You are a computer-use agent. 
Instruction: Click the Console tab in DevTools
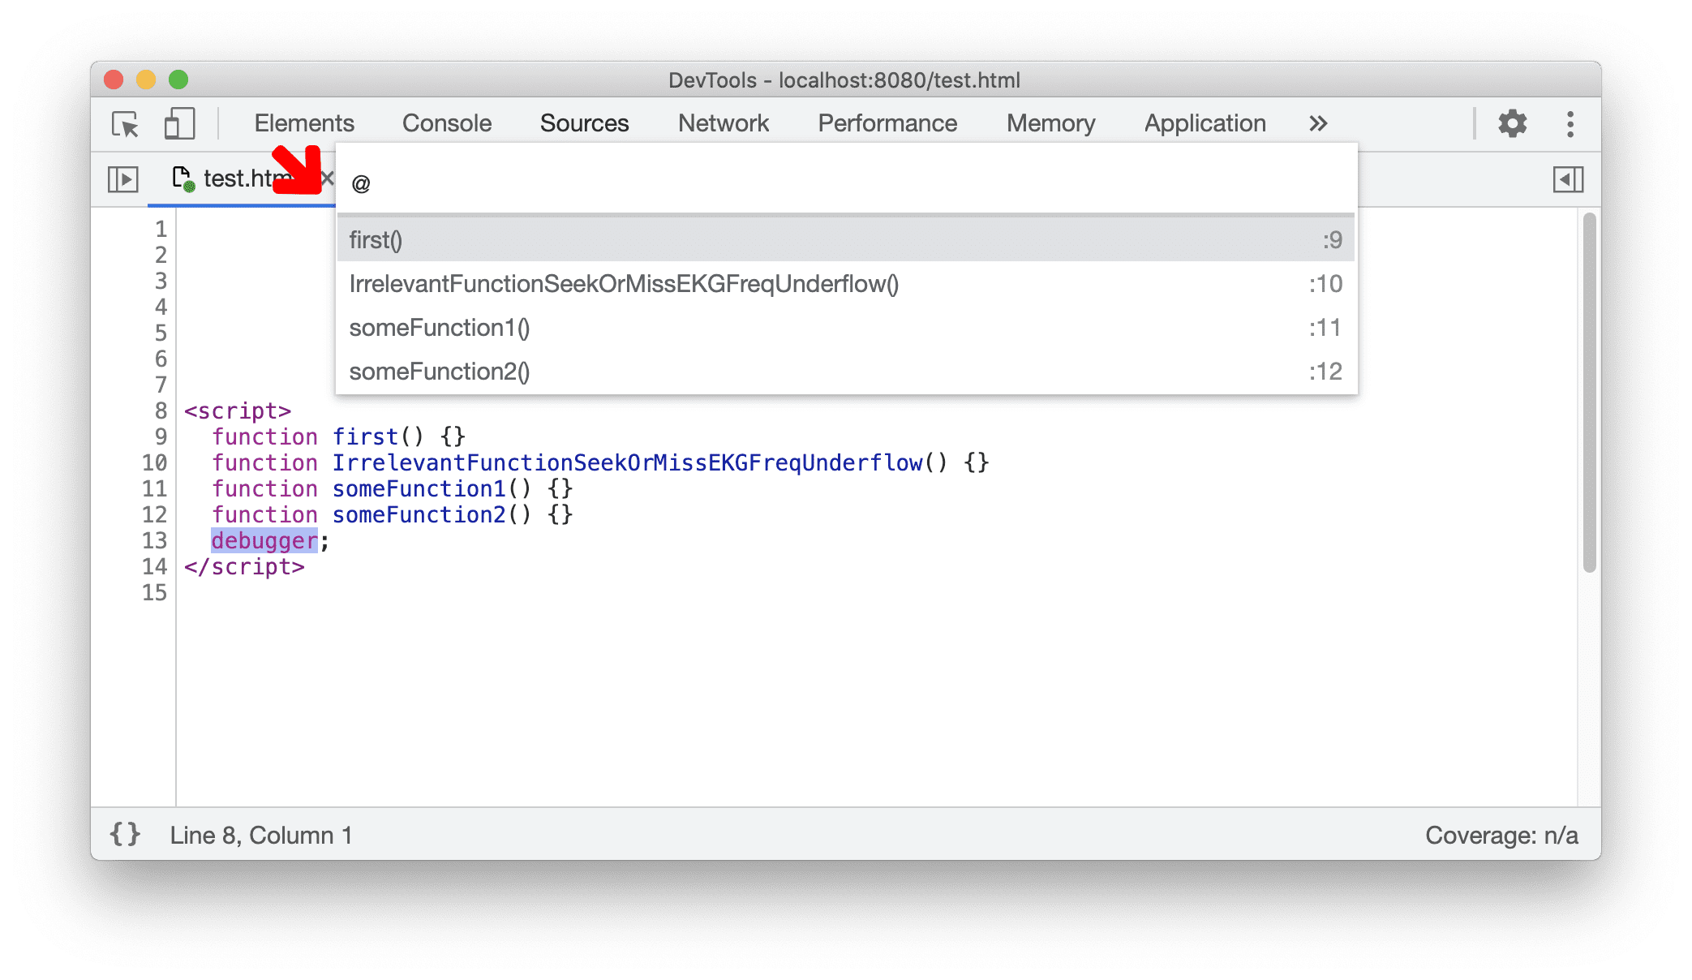(448, 122)
